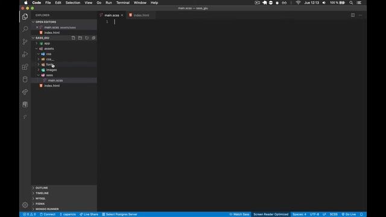The height and width of the screenshot is (217, 386).
Task: Close main.scss in the Open Editors list
Action: 37,27
